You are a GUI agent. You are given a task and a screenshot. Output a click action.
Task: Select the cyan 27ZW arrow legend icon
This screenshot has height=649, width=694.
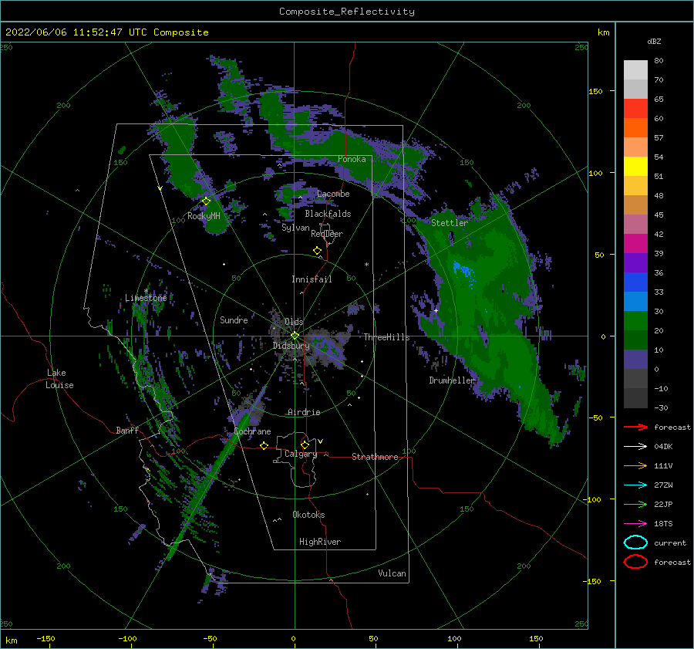click(x=635, y=485)
